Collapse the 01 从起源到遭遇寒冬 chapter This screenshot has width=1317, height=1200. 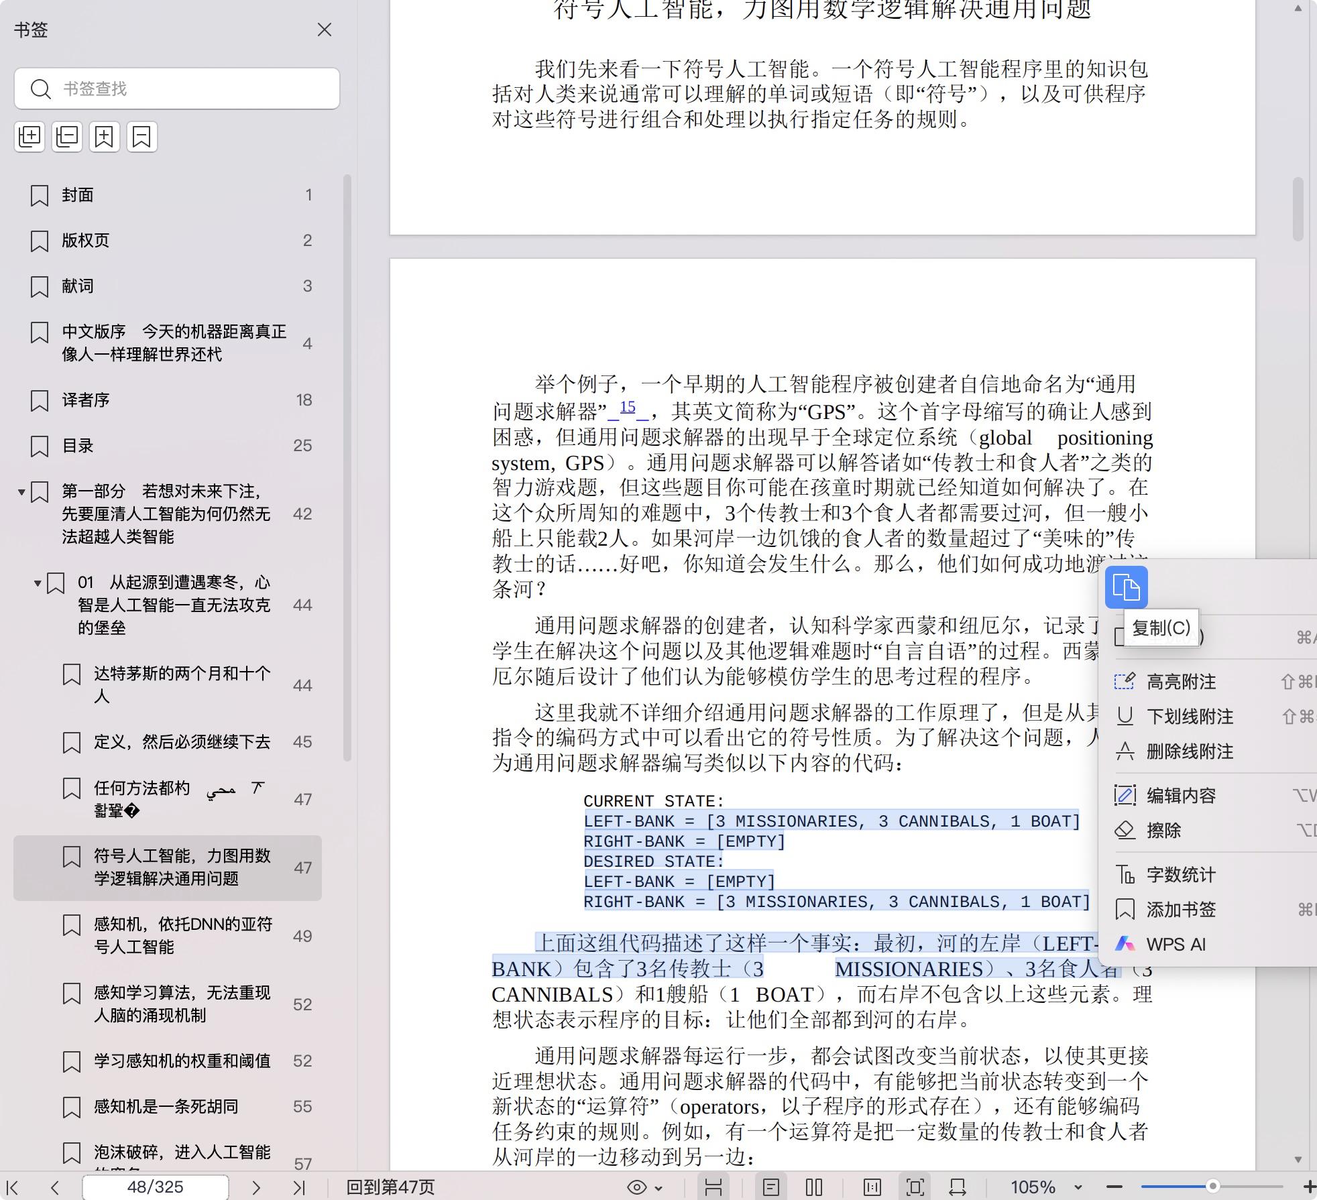point(38,583)
